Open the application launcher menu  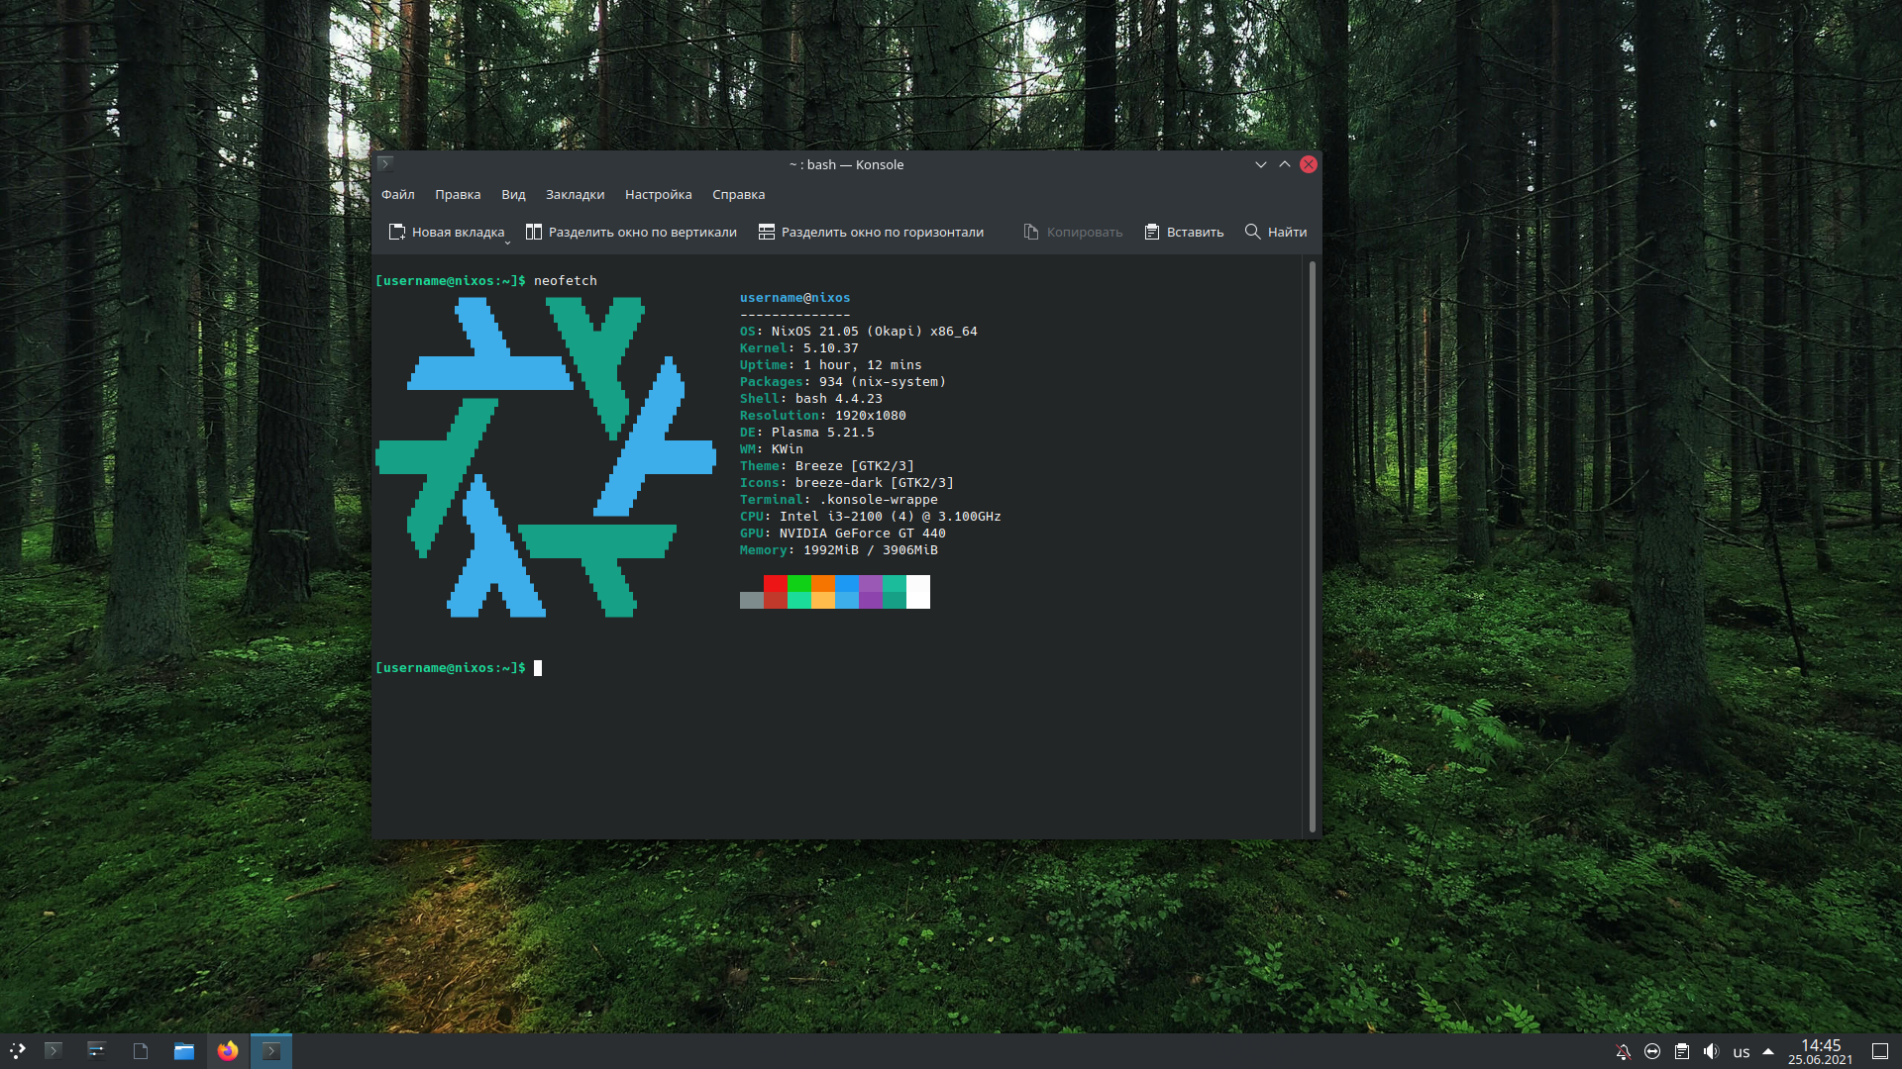tap(18, 1051)
